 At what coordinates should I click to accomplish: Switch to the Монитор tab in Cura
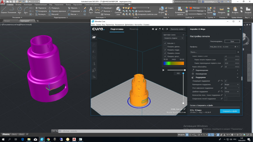tap(134, 29)
